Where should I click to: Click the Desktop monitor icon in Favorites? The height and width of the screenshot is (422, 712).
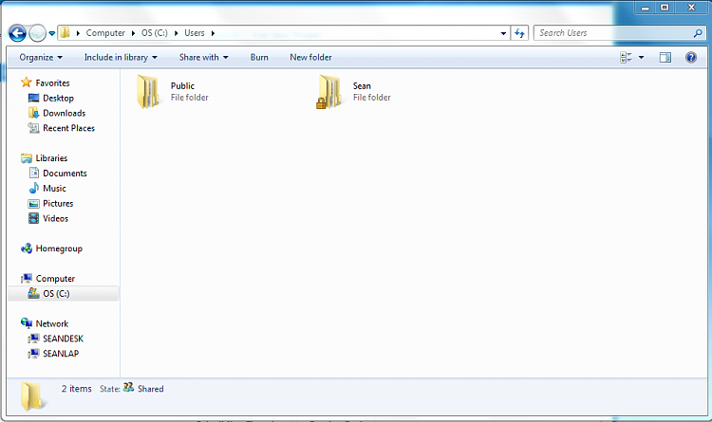point(33,98)
